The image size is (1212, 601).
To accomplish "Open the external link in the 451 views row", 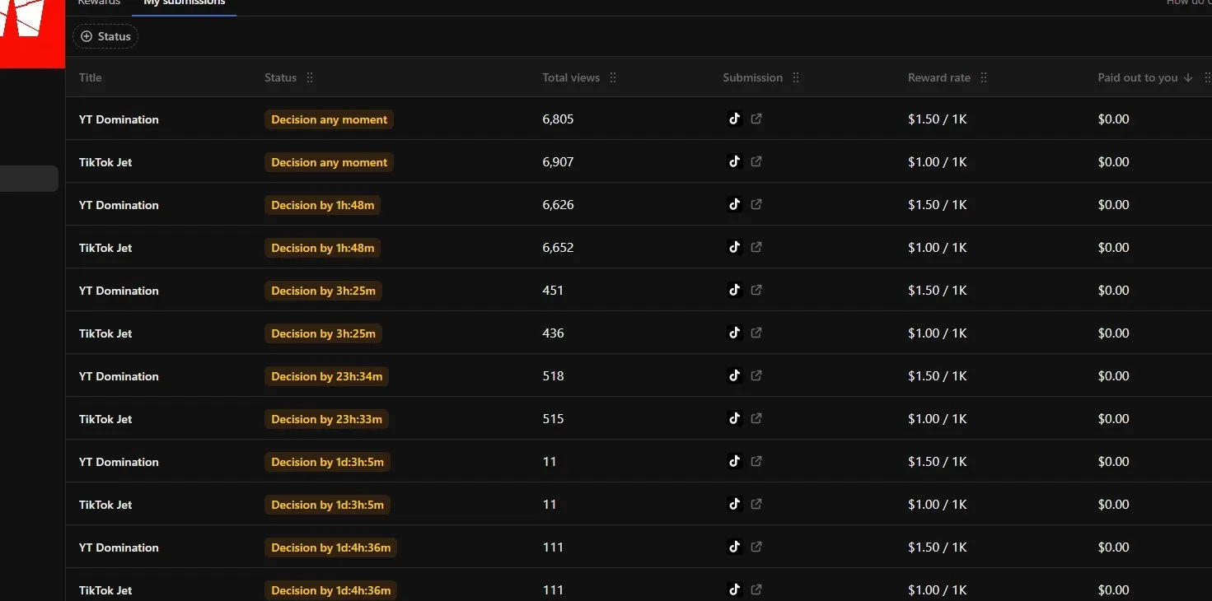I will 756,290.
